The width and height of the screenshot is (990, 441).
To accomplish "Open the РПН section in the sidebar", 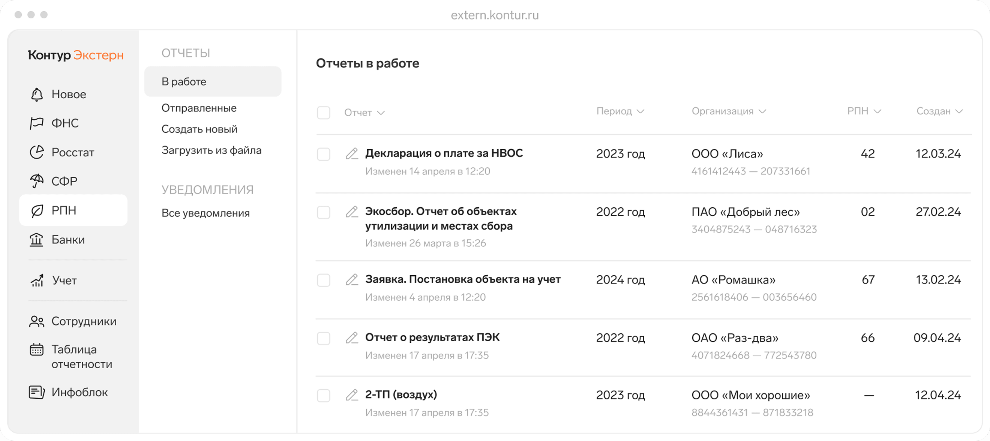I will pos(73,210).
